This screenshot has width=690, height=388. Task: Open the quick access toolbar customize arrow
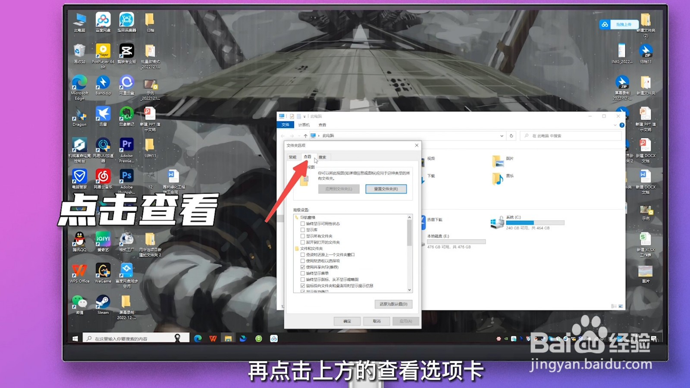pos(304,116)
